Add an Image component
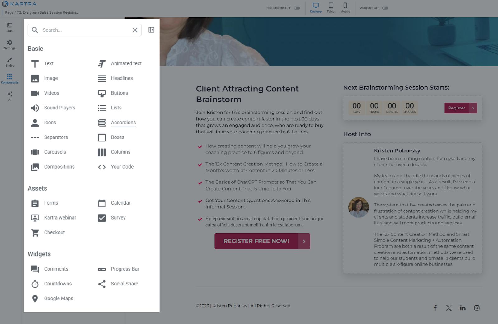 coord(45,78)
